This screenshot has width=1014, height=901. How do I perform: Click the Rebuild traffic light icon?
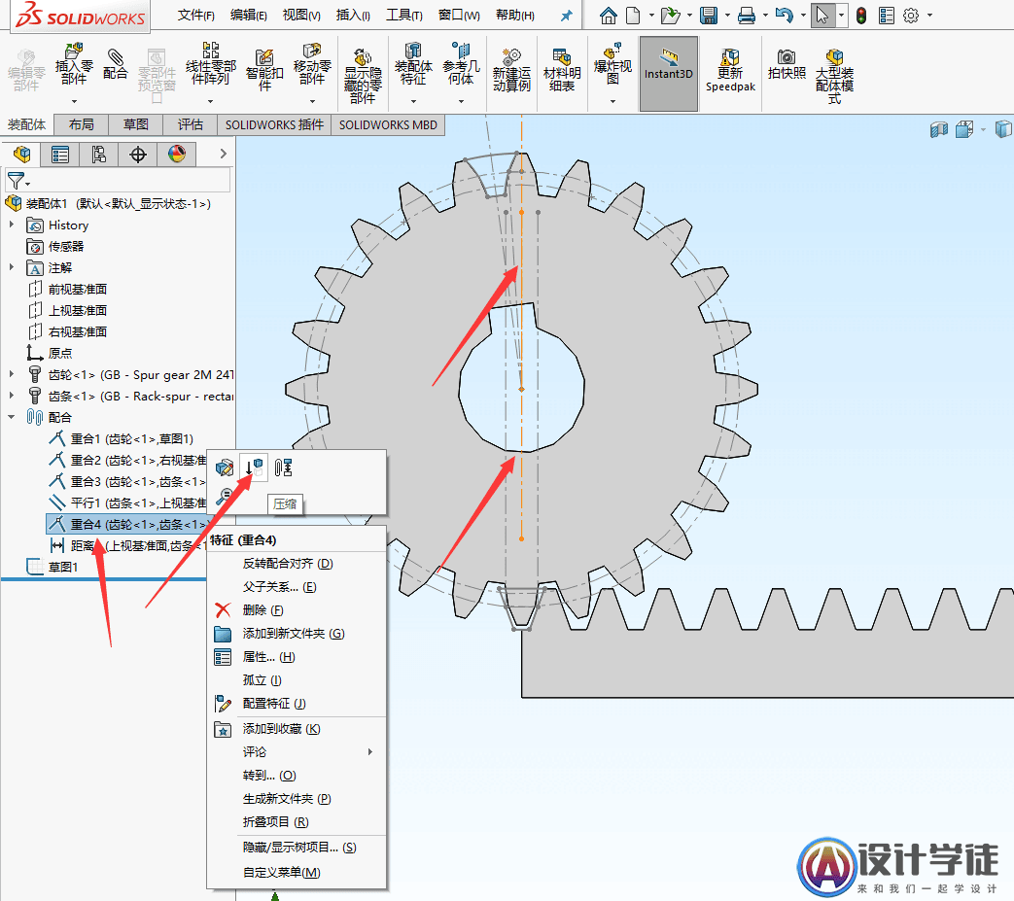(x=861, y=16)
